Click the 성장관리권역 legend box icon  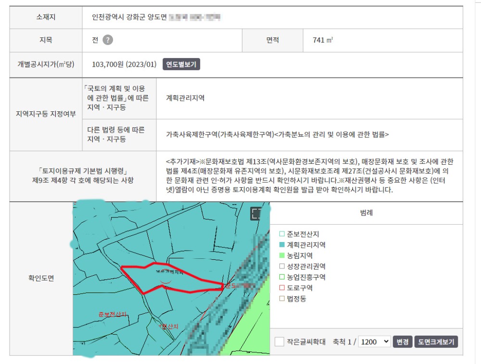[x=282, y=267]
